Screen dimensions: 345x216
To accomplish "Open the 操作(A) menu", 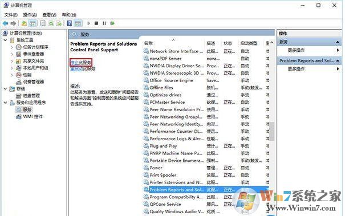I will [30, 15].
